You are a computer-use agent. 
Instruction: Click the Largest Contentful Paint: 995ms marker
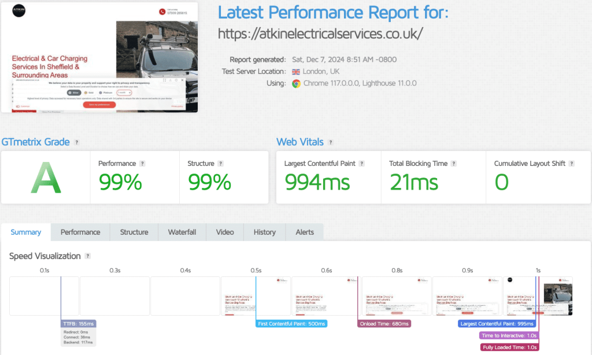497,324
